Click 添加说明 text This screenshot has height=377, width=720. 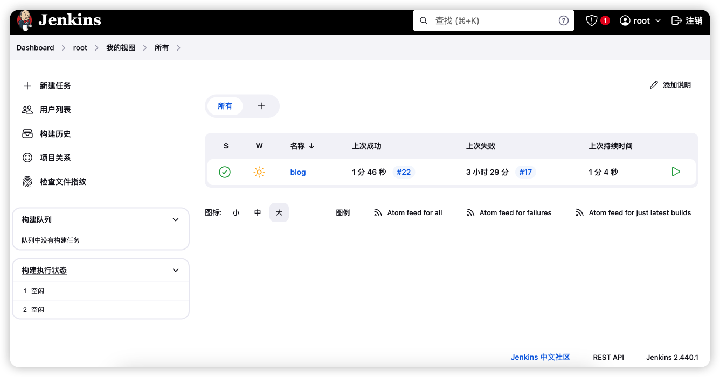point(677,85)
